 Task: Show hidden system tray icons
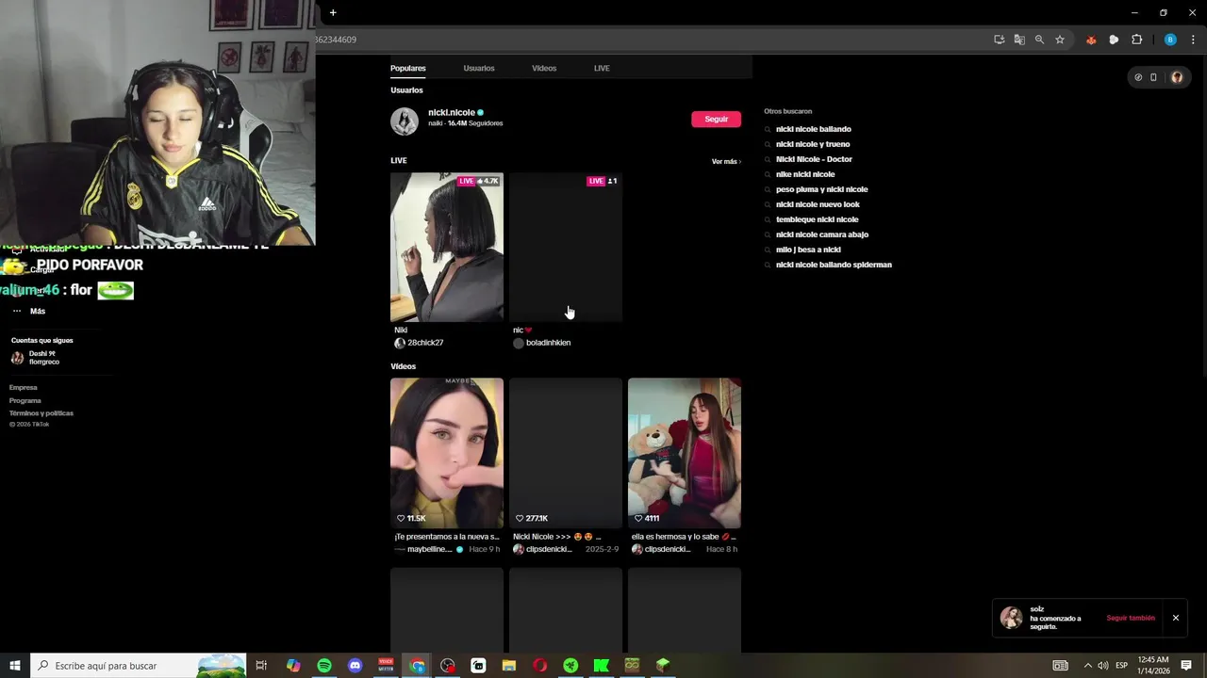click(1087, 666)
